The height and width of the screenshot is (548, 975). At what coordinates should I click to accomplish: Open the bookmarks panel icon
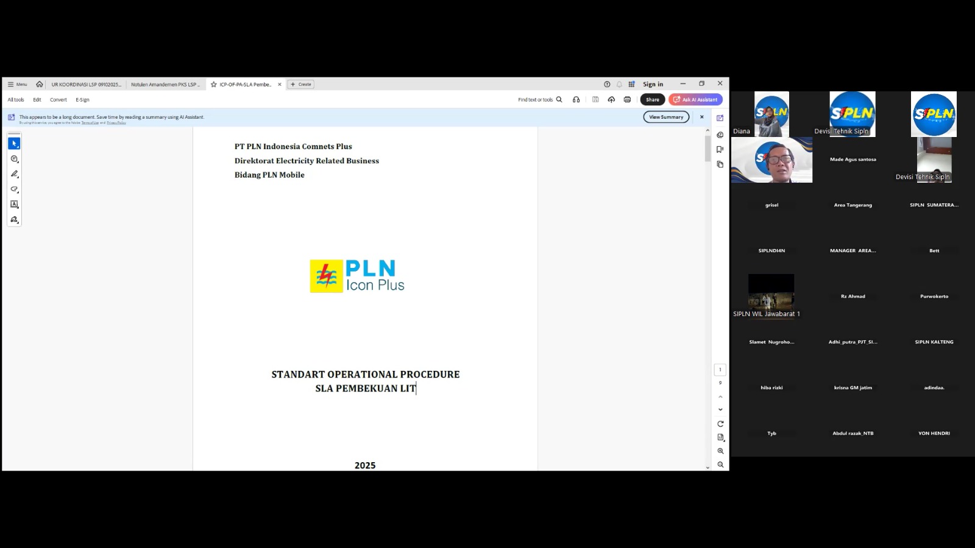pyautogui.click(x=720, y=149)
